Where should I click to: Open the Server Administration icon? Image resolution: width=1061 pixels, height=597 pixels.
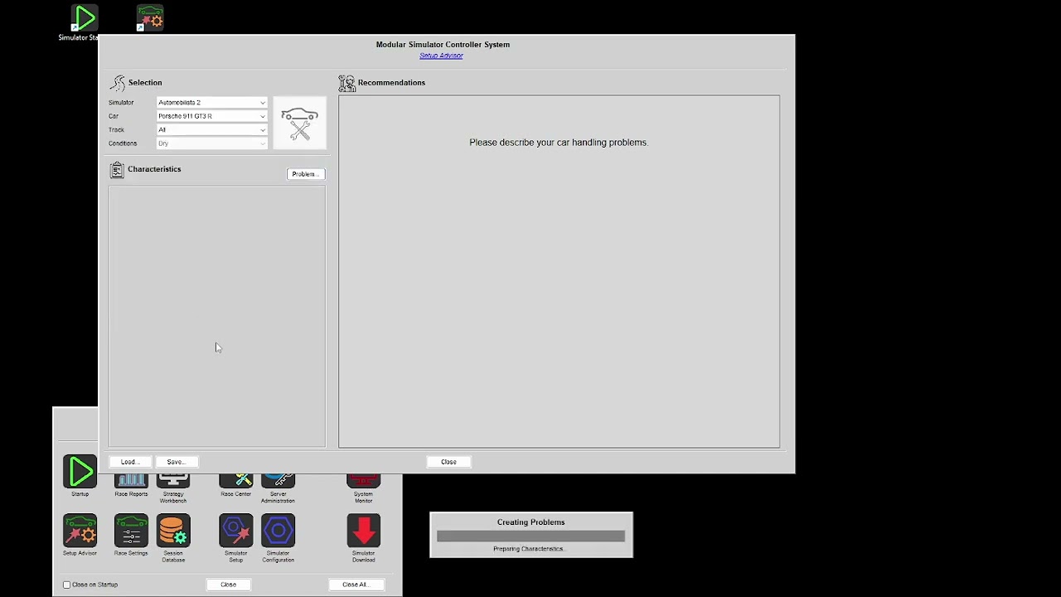click(x=278, y=482)
